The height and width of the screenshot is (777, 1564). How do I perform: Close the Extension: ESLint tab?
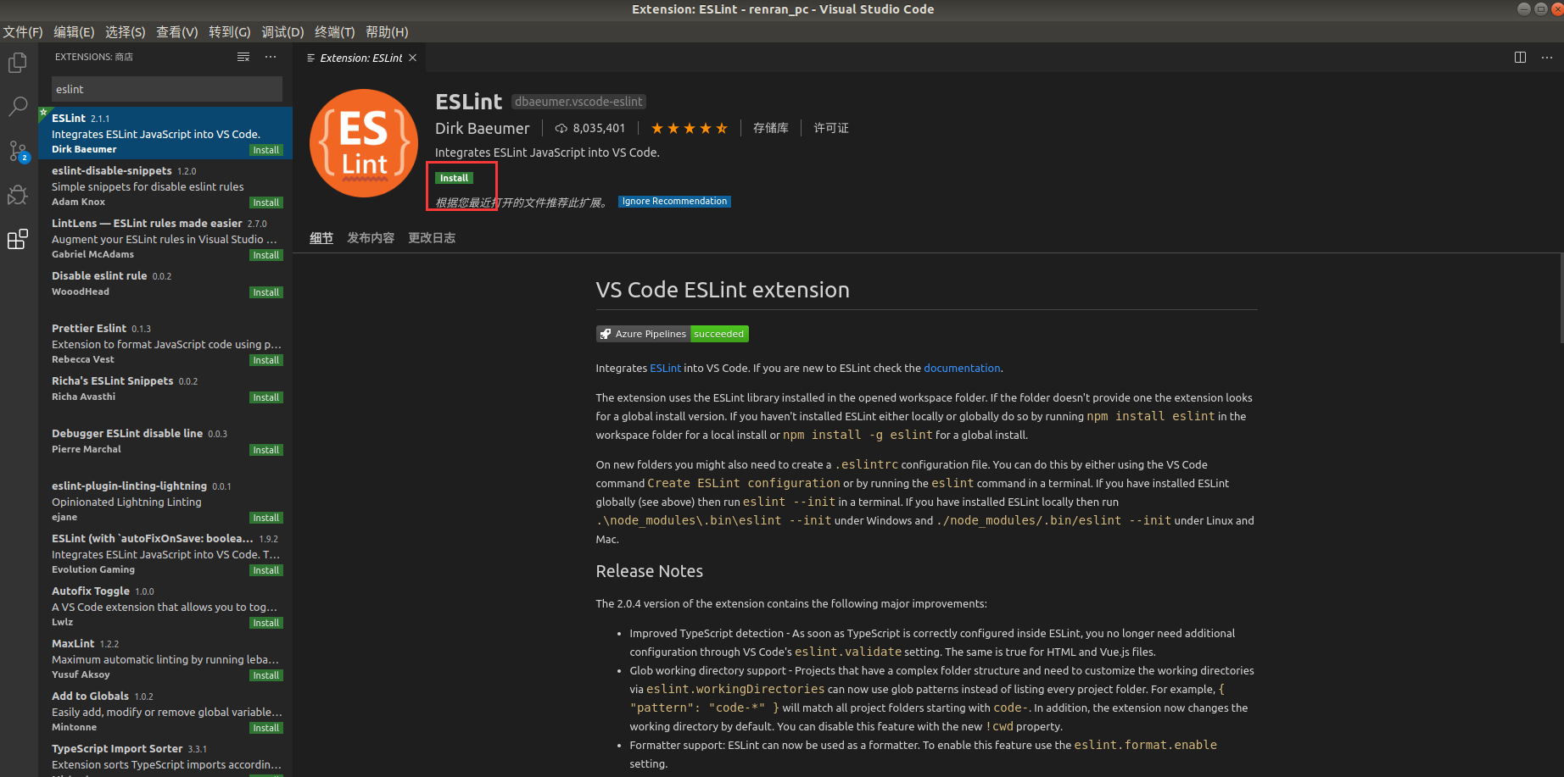(x=413, y=58)
